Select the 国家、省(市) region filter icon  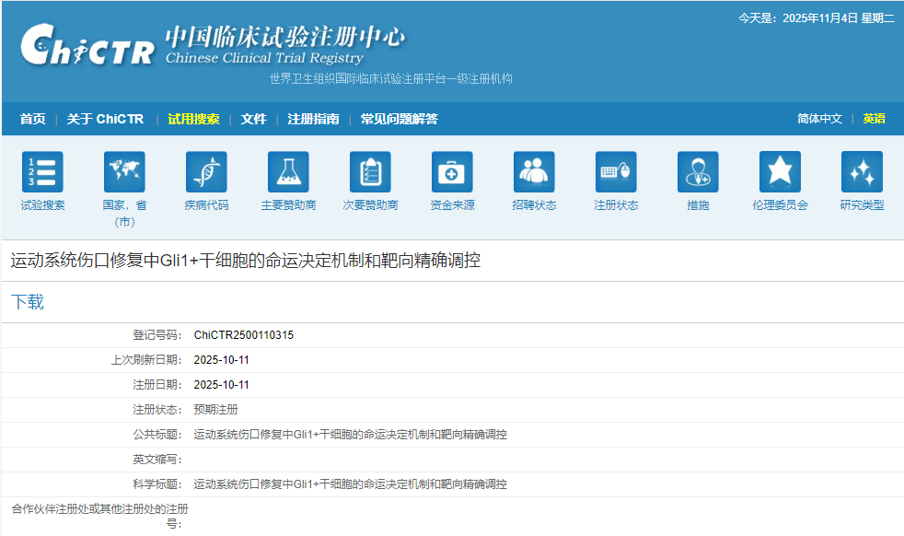pos(123,175)
